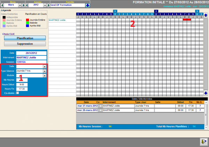Advance to next month with right arrow
Viewport: 209px width, 147px height.
(23, 6)
